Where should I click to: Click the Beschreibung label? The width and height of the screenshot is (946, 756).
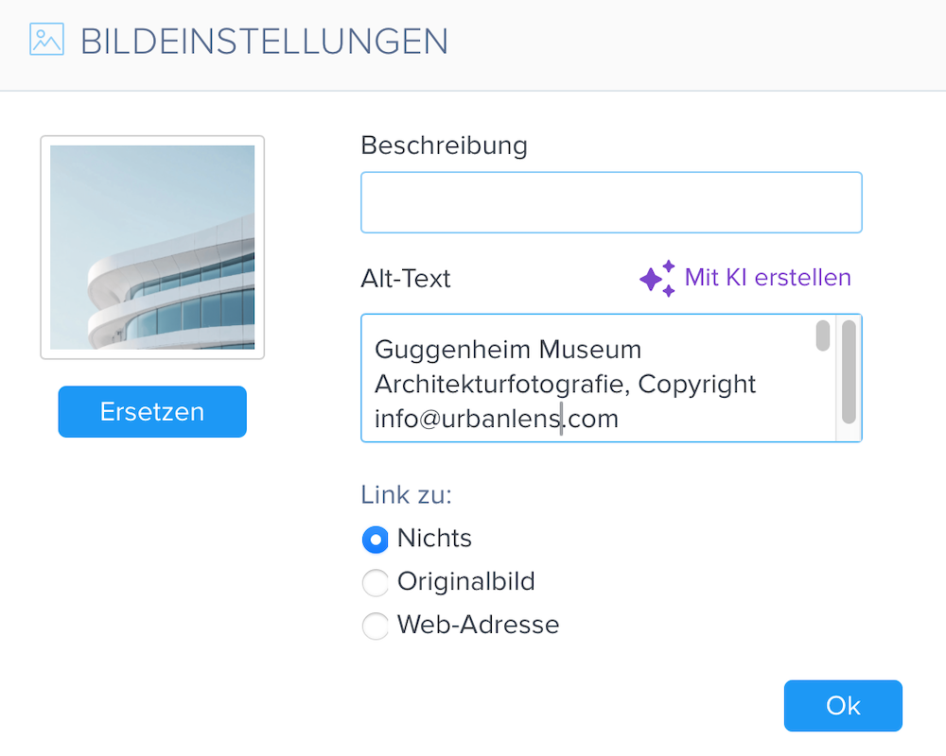(444, 146)
